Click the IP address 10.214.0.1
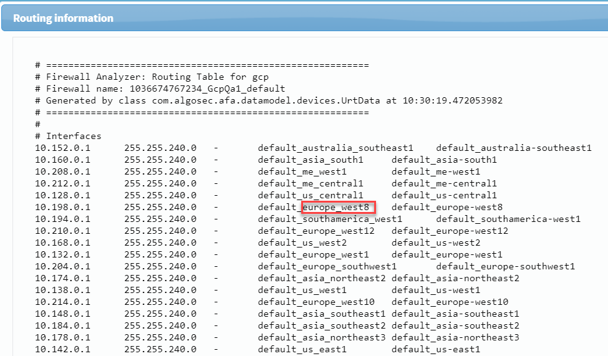The width and height of the screenshot is (608, 356). pos(62,302)
